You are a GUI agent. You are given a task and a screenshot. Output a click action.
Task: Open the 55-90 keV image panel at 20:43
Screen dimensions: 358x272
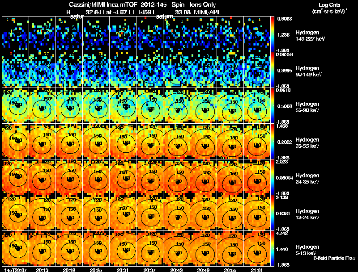click(x=177, y=106)
